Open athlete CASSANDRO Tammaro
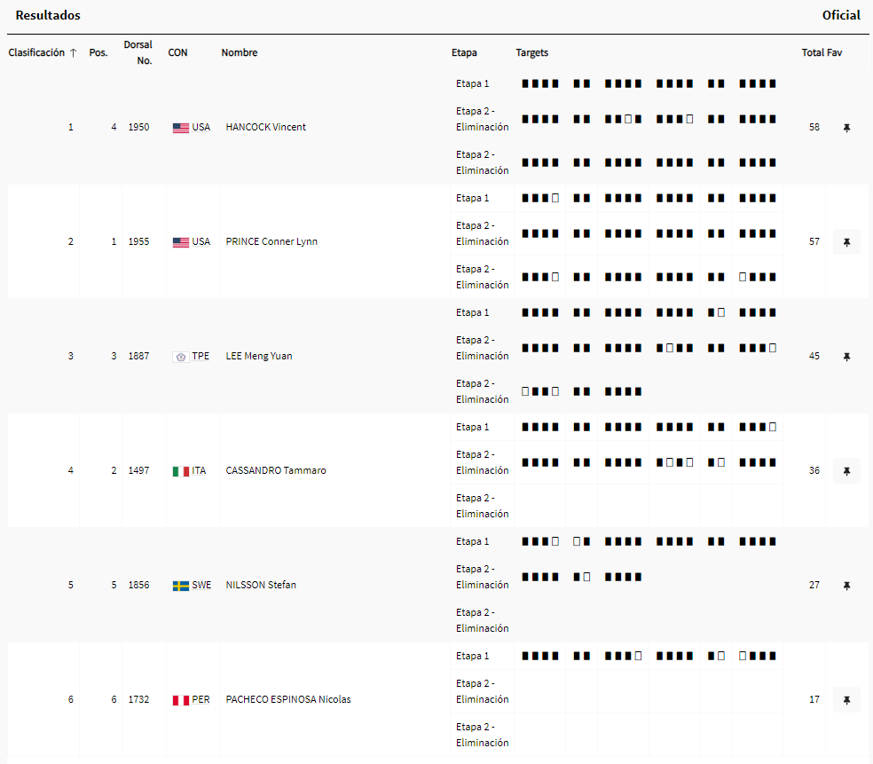The height and width of the screenshot is (764, 873). click(x=276, y=471)
